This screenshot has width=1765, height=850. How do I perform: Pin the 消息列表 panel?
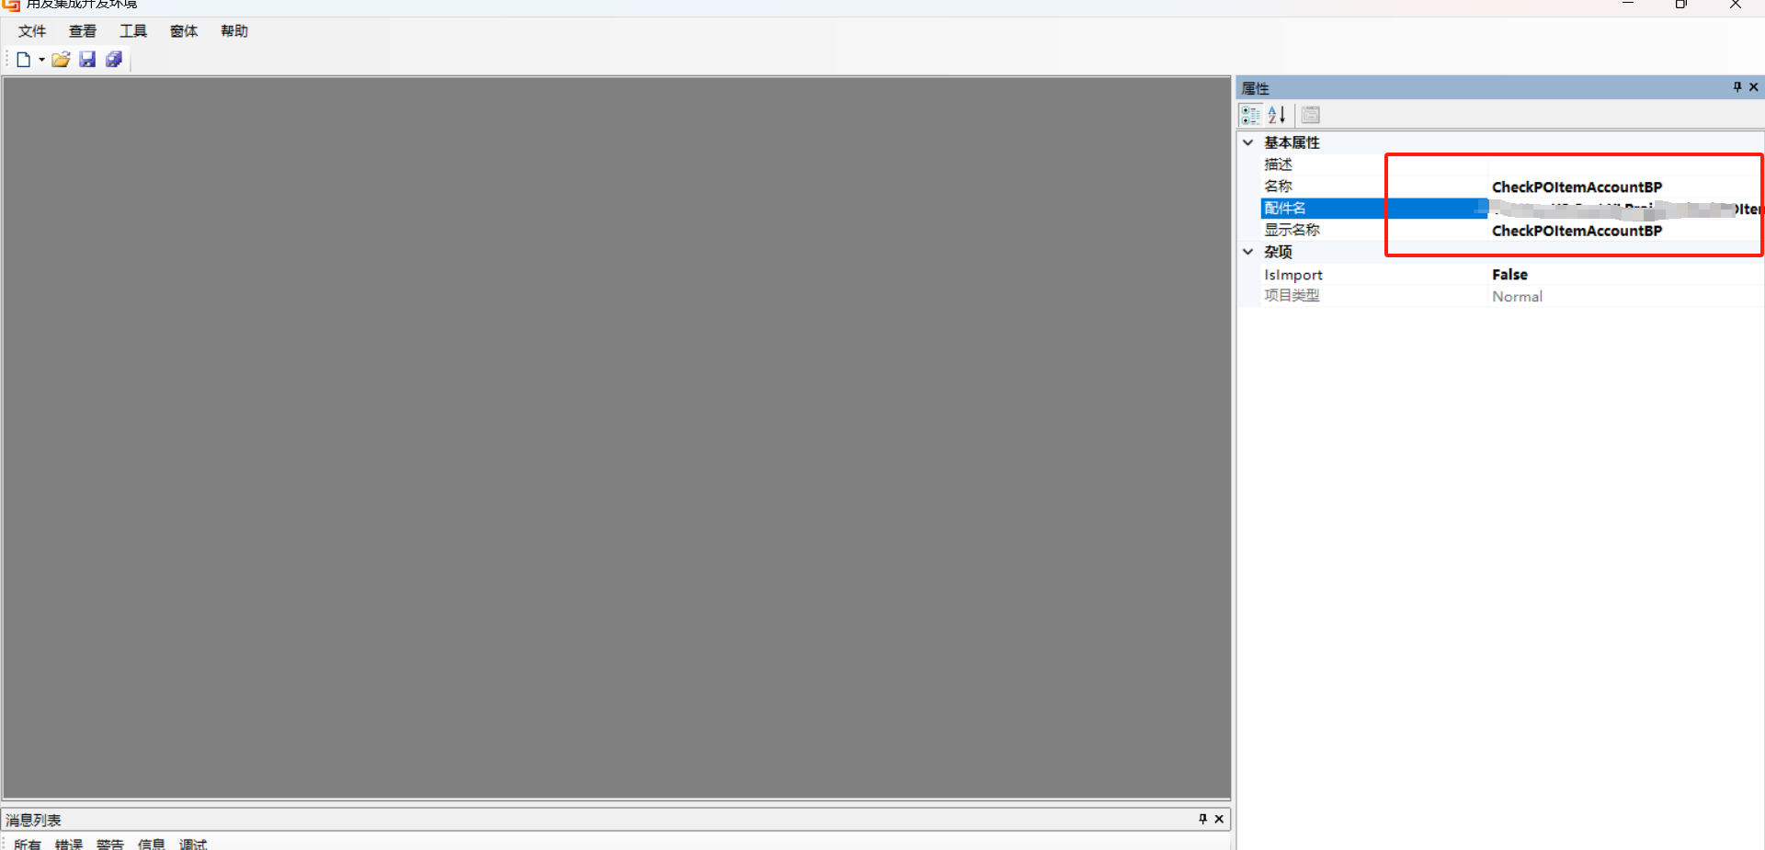pyautogui.click(x=1202, y=819)
